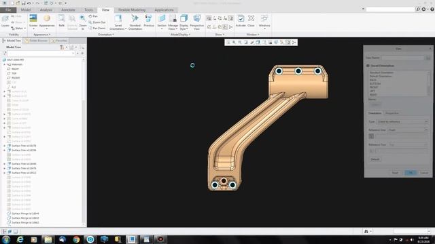Expand the first Surface Trim tree item
This screenshot has height=244, width=435.
(x=5, y=146)
